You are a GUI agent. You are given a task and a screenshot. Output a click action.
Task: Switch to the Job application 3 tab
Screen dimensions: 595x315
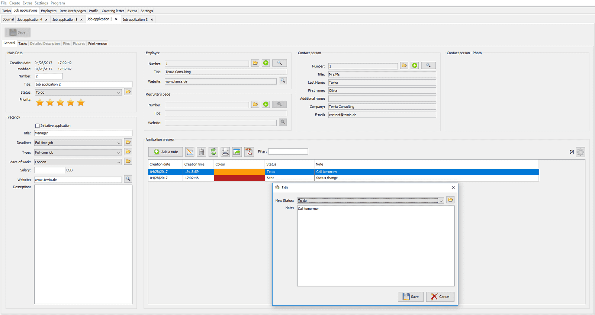pyautogui.click(x=135, y=20)
